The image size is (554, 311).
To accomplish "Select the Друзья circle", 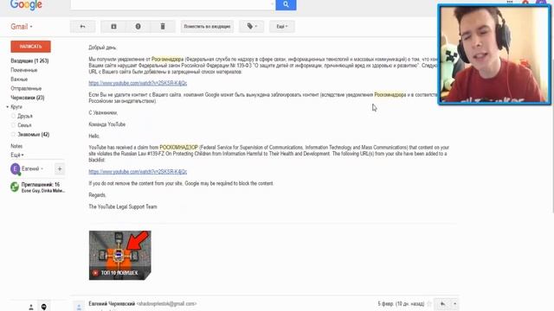I will point(25,116).
